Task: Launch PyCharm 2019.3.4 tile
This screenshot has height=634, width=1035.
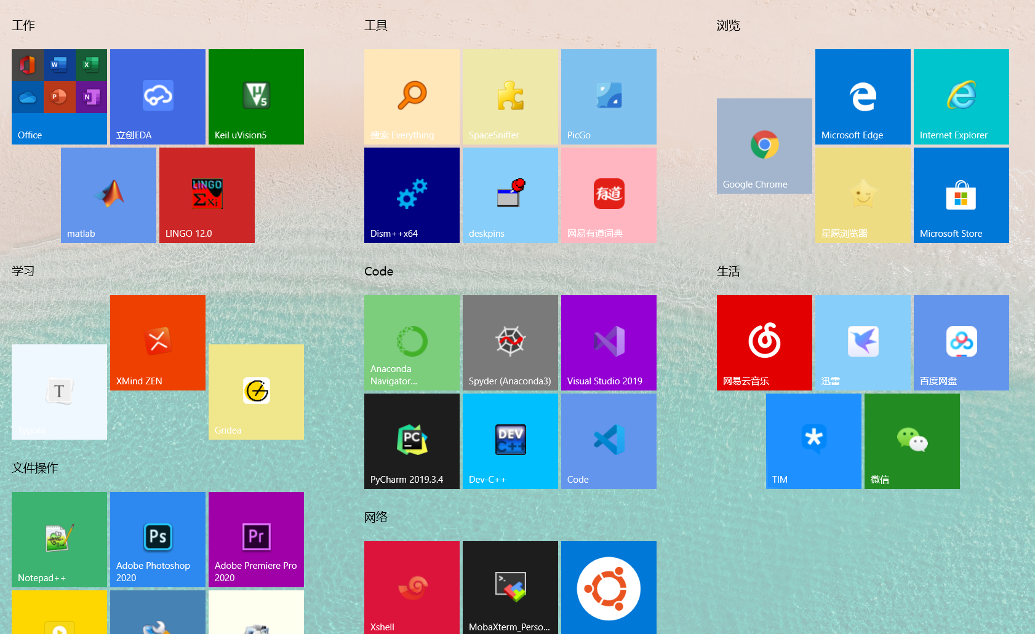Action: 412,441
